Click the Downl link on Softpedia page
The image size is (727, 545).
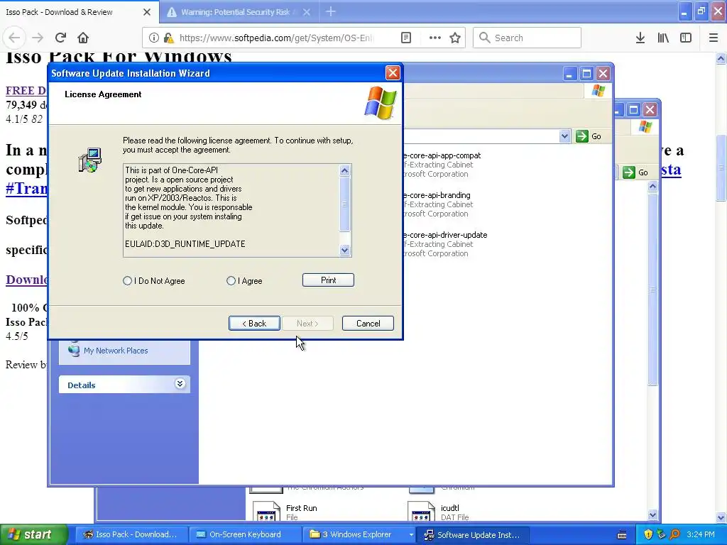26,280
